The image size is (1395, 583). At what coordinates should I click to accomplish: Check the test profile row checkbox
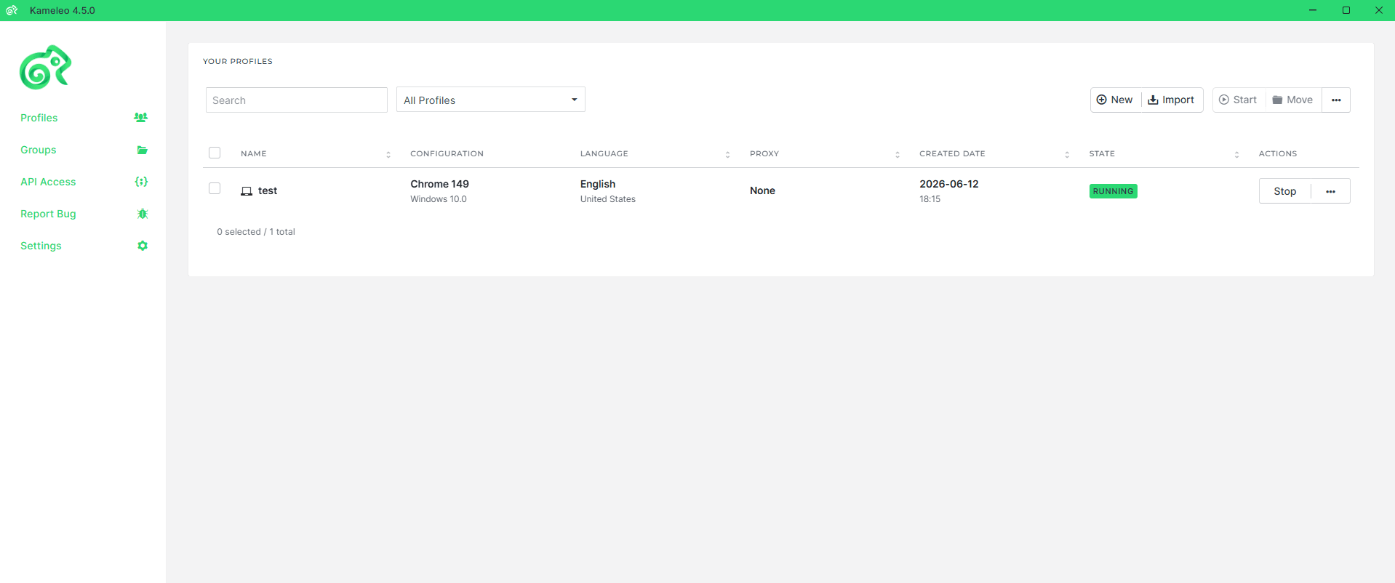(215, 188)
